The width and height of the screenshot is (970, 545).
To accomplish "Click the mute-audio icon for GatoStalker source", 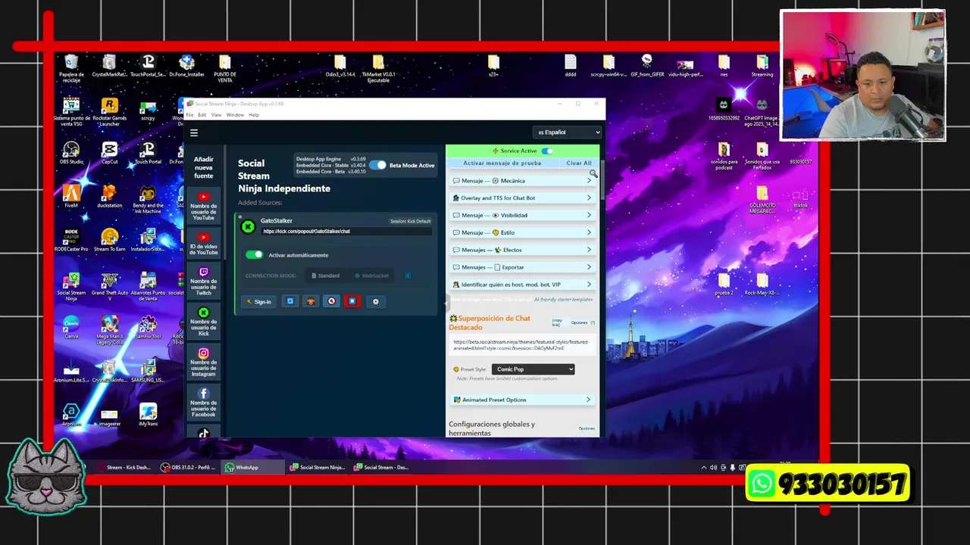I will [331, 301].
